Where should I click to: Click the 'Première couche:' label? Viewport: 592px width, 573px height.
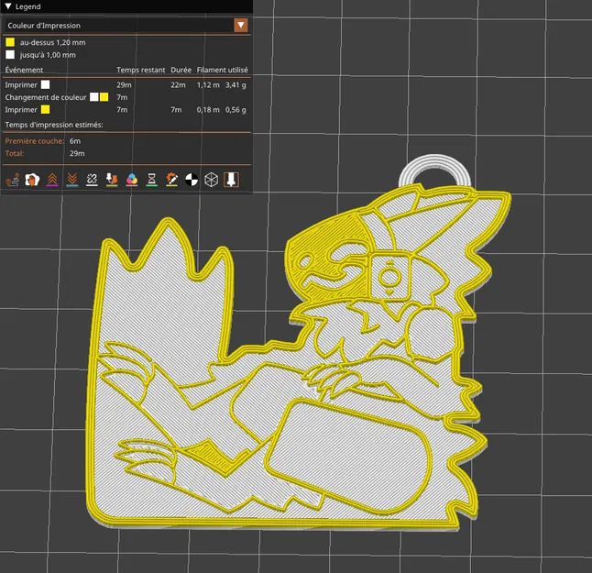34,141
